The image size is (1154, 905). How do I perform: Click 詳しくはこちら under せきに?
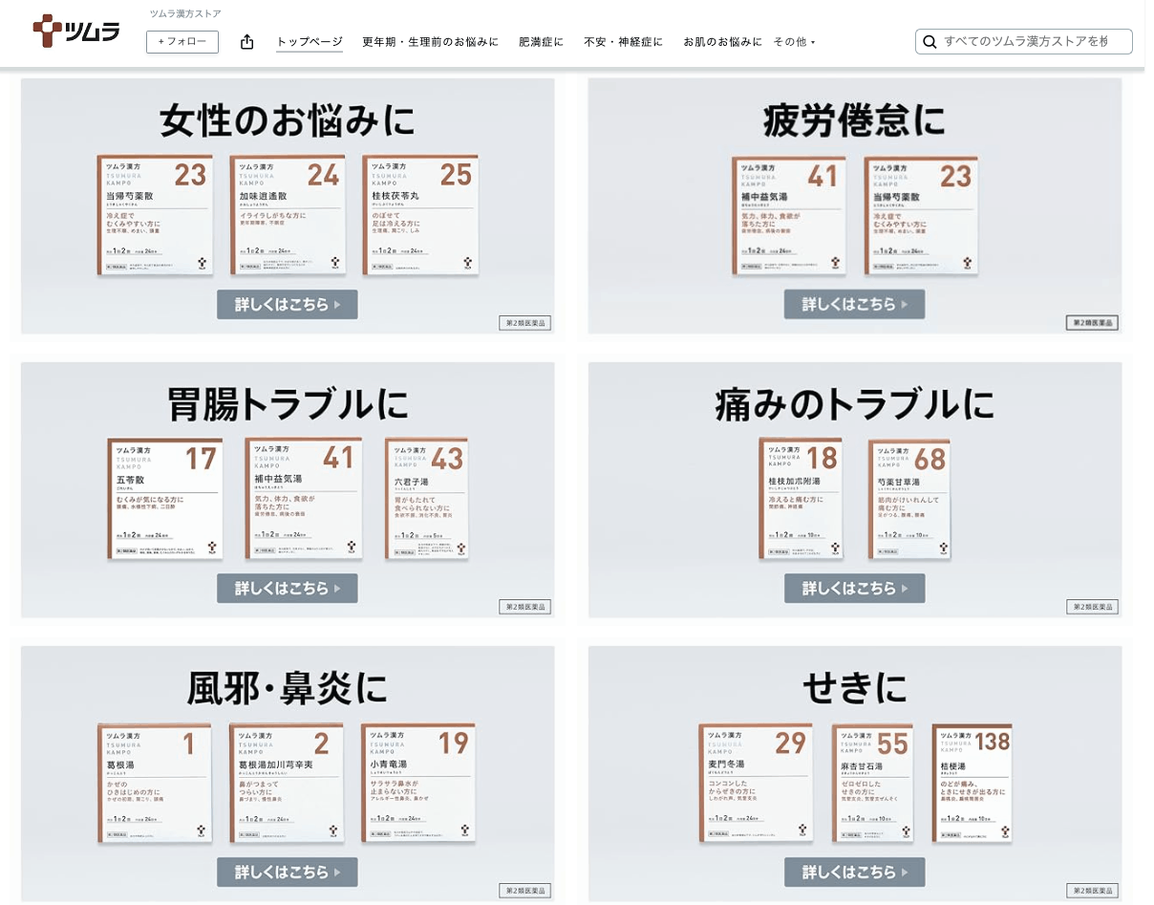855,872
